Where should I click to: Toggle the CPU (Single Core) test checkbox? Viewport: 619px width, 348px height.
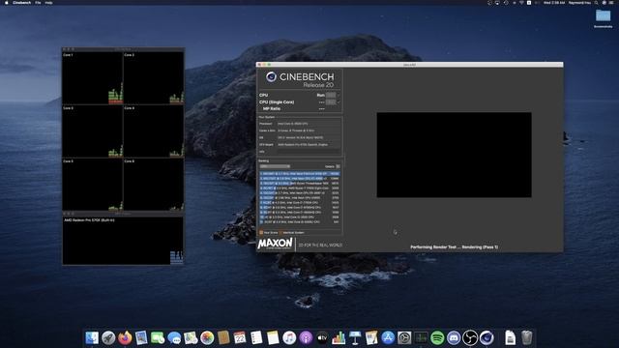click(339, 102)
